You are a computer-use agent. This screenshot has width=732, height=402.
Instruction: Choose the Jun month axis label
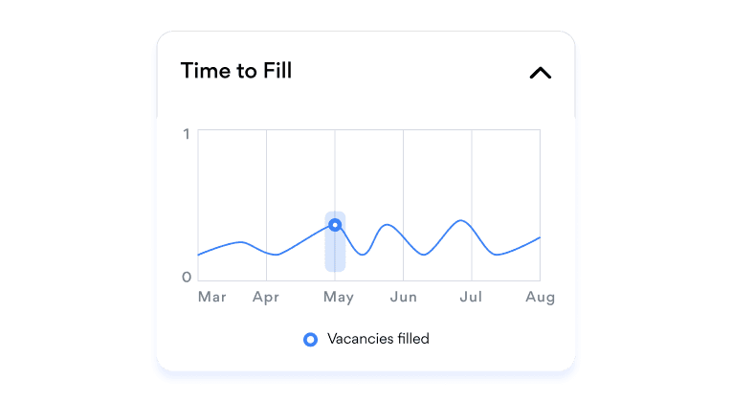click(x=404, y=297)
